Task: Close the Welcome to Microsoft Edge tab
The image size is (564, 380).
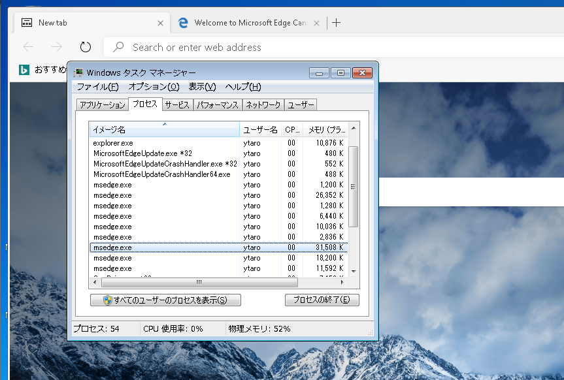Action: pos(316,23)
